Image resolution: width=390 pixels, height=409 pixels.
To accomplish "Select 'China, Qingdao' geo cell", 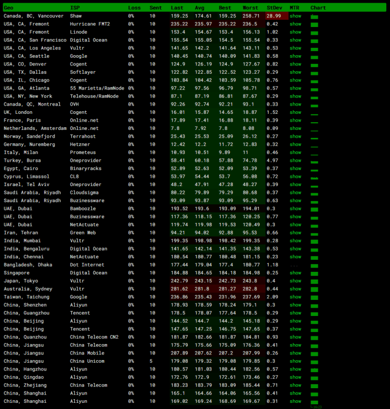I will [23, 377].
